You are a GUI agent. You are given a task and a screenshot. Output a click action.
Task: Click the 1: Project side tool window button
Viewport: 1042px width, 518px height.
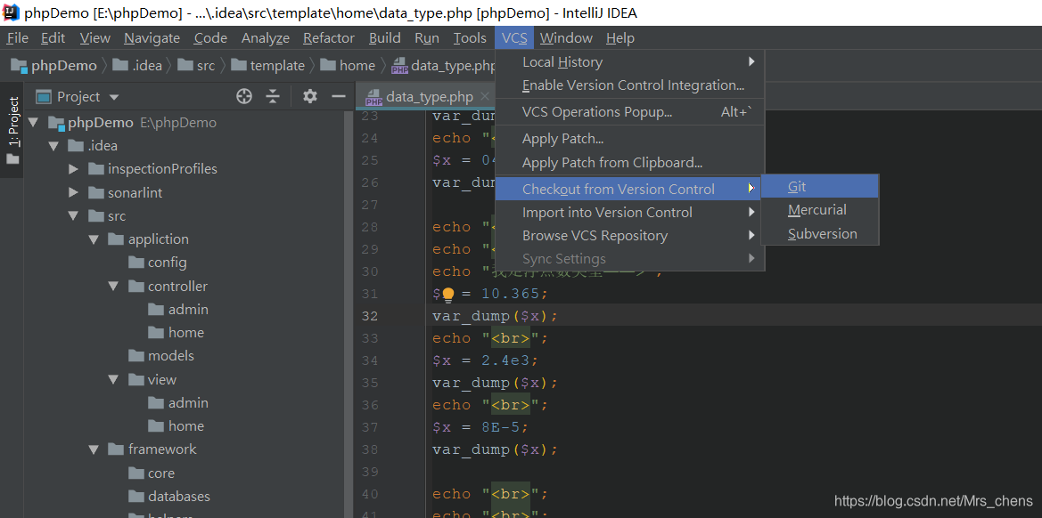pos(12,131)
